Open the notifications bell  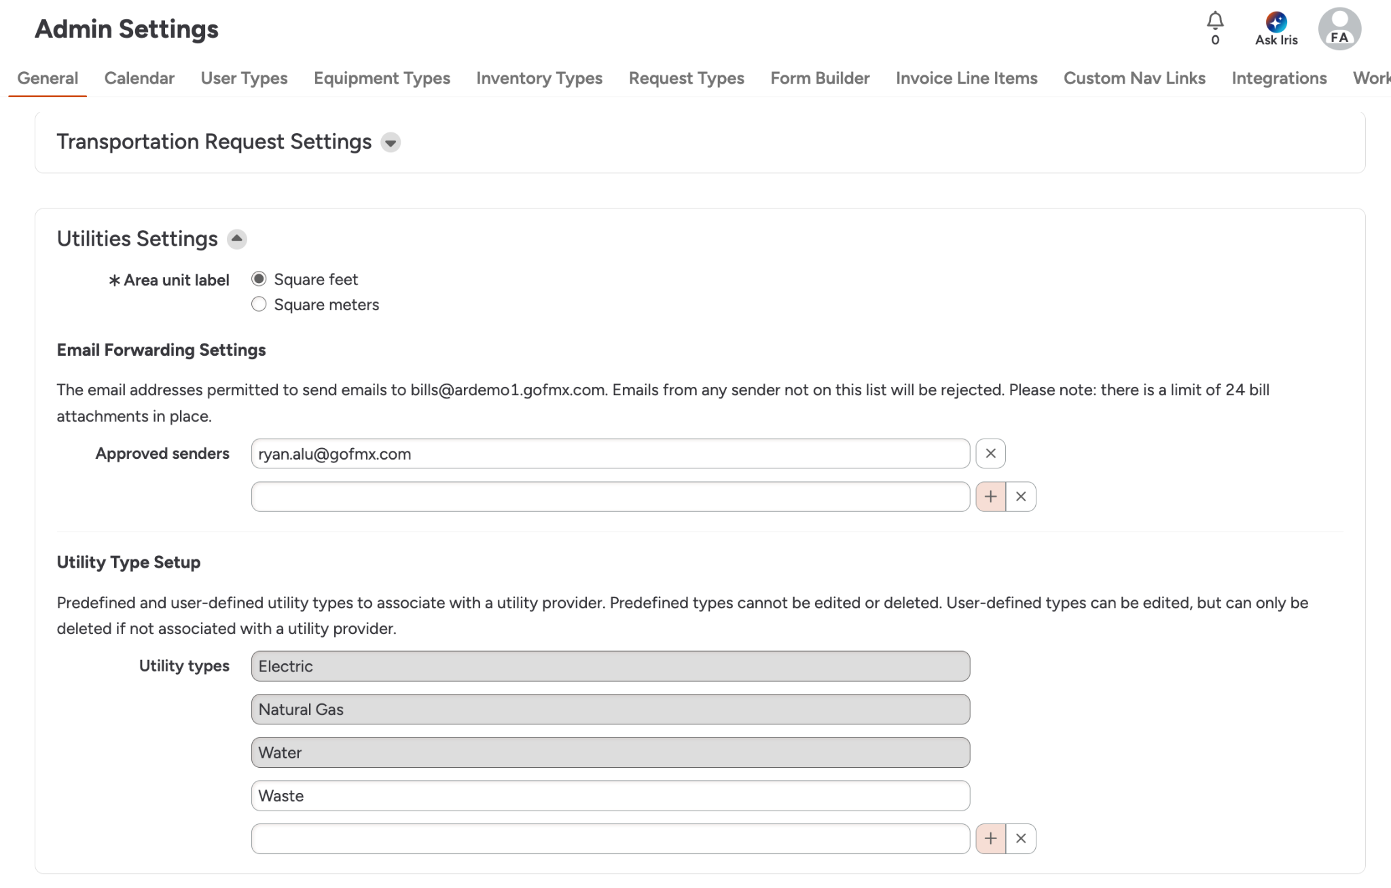pyautogui.click(x=1214, y=22)
